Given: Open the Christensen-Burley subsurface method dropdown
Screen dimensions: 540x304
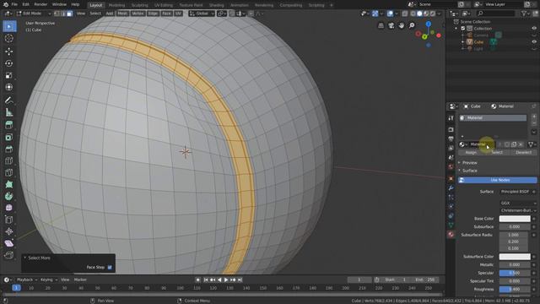Looking at the screenshot, I should 517,210.
